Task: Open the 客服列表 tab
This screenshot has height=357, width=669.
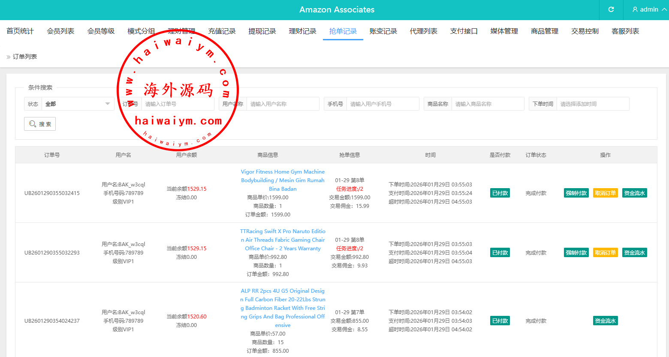Action: click(x=625, y=31)
